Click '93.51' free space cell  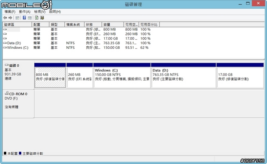[x=131, y=48]
